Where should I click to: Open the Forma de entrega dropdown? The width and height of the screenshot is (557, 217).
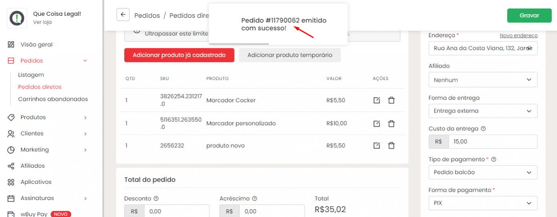pyautogui.click(x=483, y=111)
